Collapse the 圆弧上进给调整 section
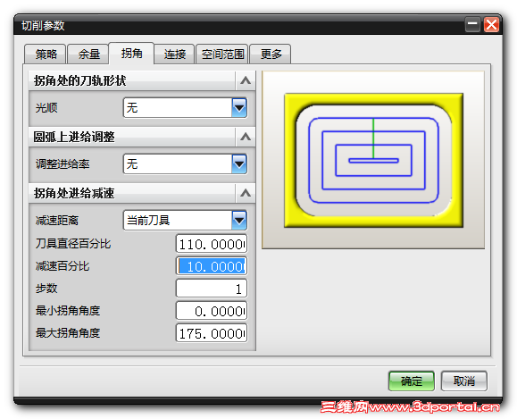This screenshot has width=517, height=419. tap(246, 137)
